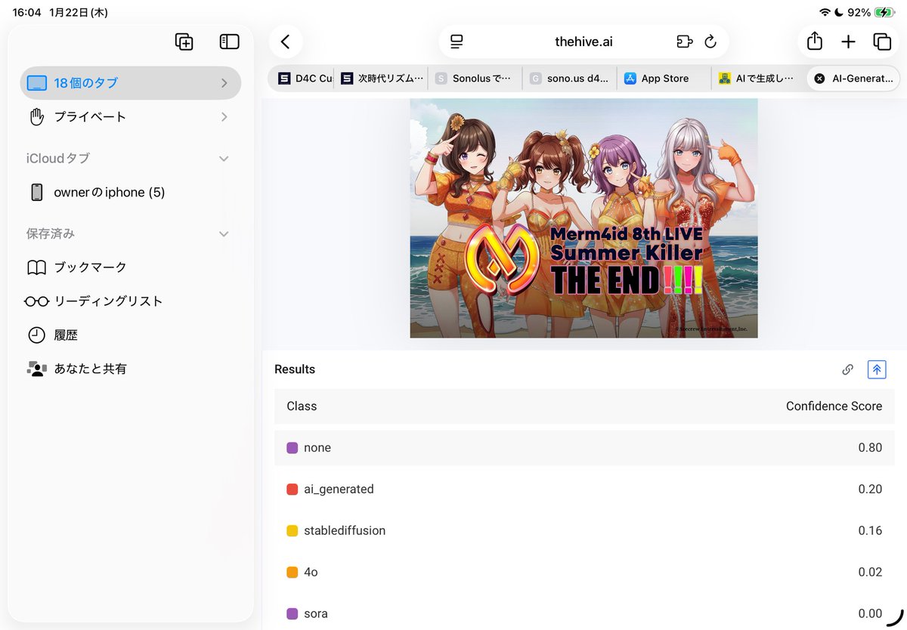
Task: Click the Class column header
Action: (302, 406)
